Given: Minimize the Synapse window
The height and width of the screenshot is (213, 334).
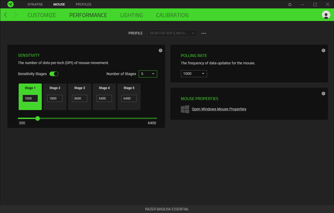Looking at the screenshot, I should tap(302, 4).
